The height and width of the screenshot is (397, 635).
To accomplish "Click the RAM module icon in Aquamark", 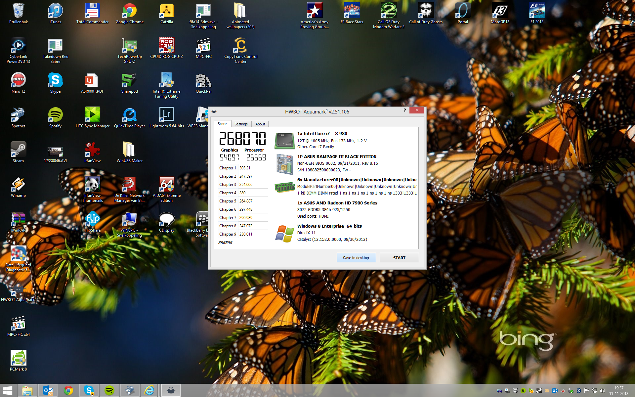I will click(x=284, y=187).
